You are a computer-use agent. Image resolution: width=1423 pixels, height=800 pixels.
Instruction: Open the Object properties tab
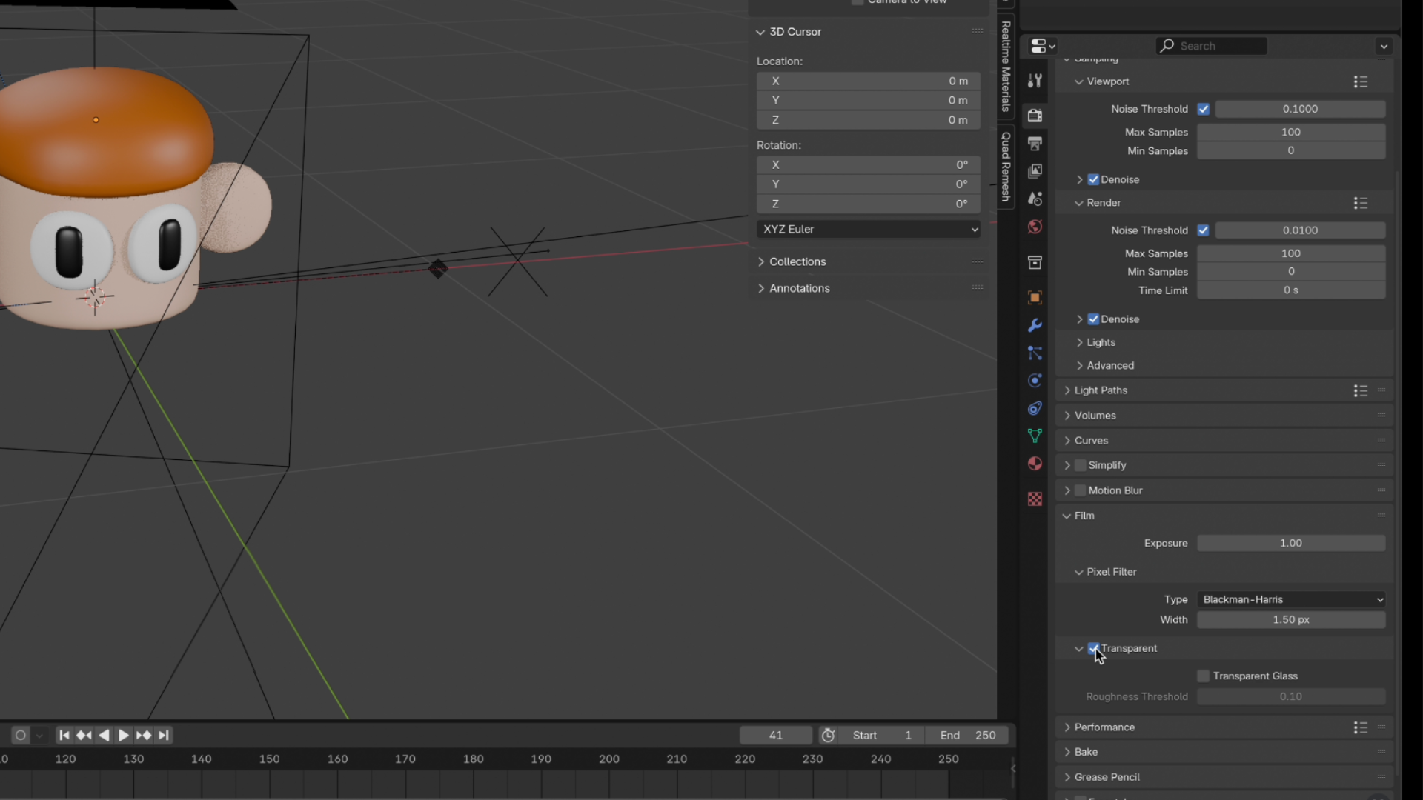pos(1035,298)
